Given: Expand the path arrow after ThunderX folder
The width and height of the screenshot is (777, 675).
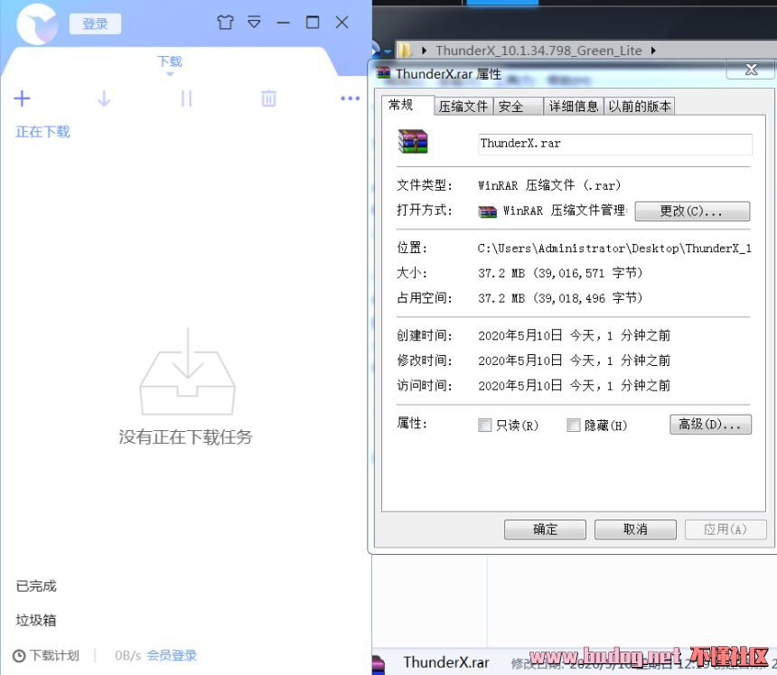Looking at the screenshot, I should 653,51.
